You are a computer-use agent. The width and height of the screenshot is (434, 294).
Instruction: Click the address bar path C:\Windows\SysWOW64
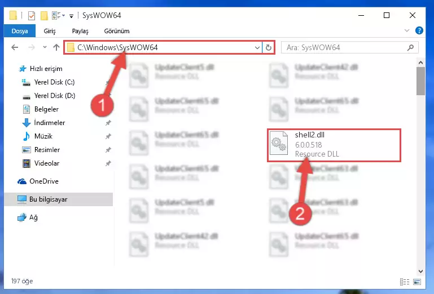point(117,47)
